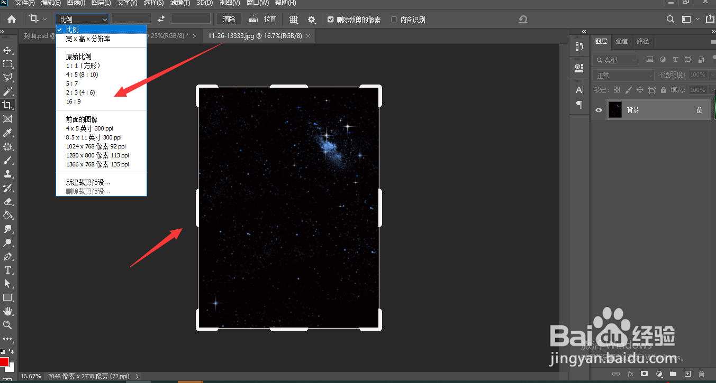Switch to the 通道 tab
716x383 pixels.
click(x=622, y=41)
